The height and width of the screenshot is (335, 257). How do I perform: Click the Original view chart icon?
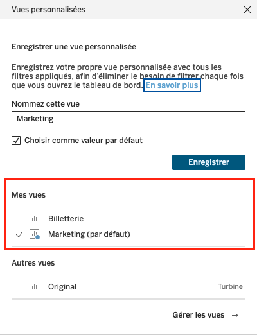tap(34, 287)
